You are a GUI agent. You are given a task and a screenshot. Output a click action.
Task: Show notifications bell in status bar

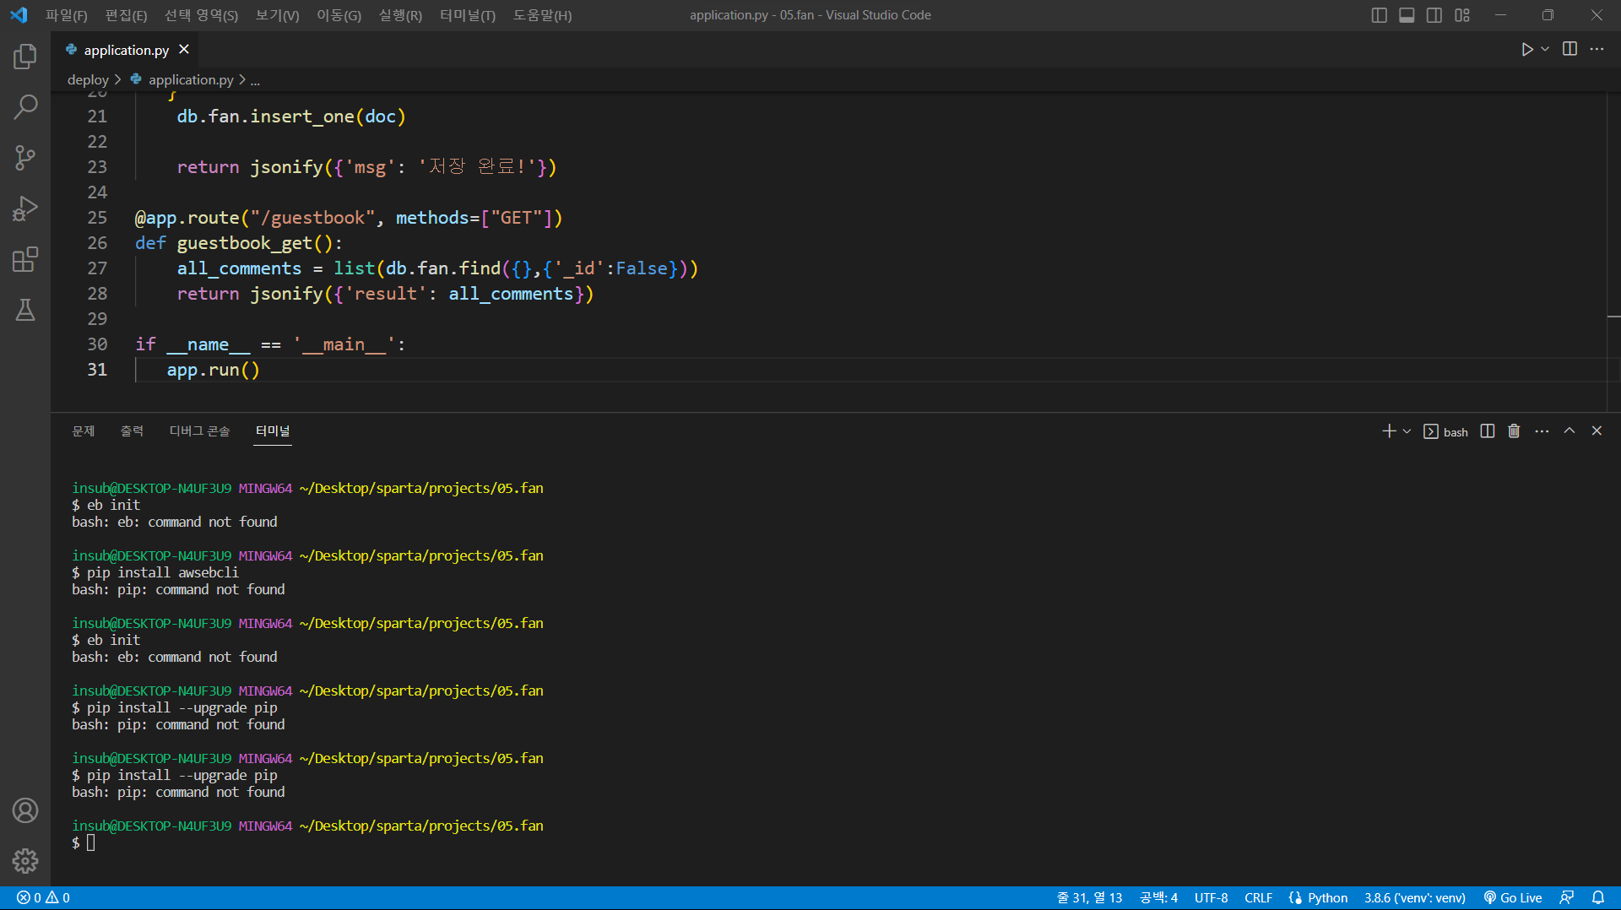pos(1598,898)
